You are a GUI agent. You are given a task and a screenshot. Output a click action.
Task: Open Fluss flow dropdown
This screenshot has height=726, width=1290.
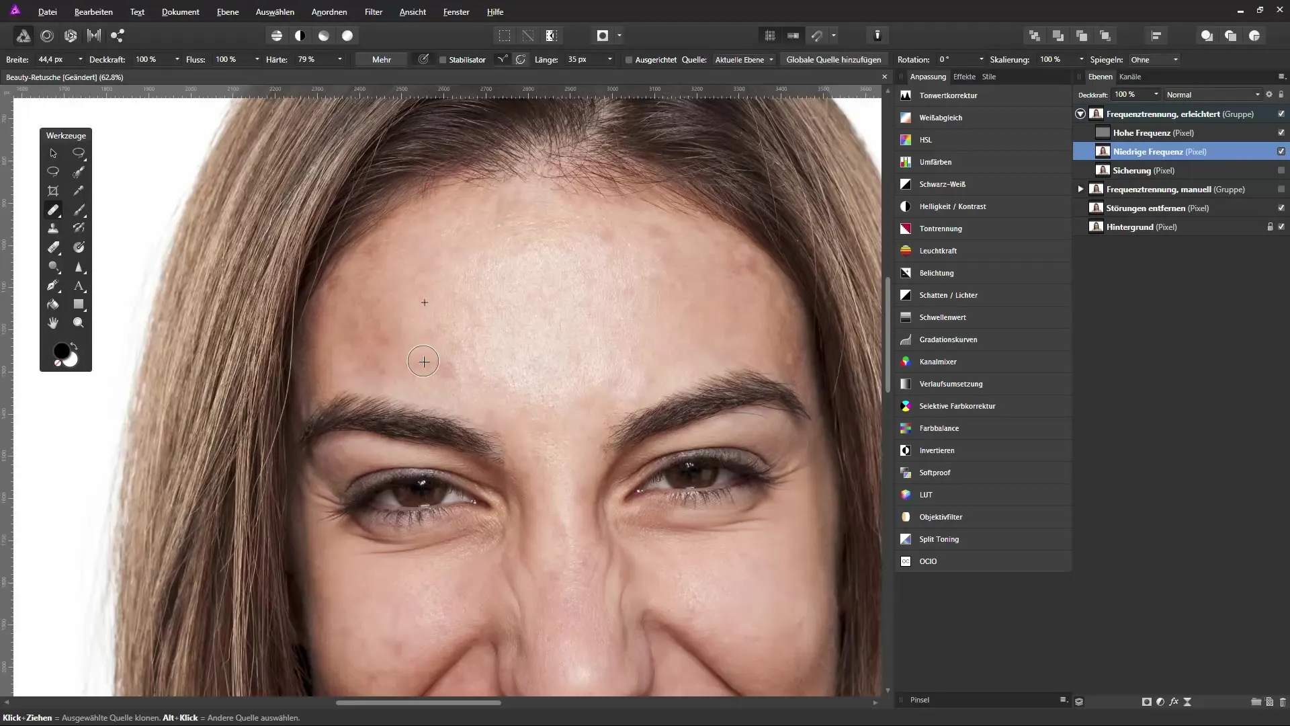tap(257, 59)
